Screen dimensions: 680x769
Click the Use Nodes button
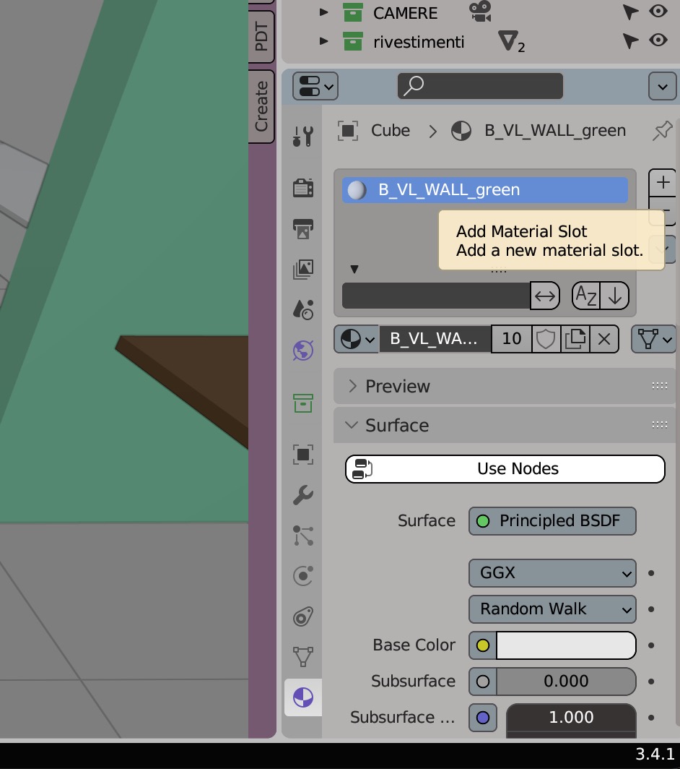(505, 469)
